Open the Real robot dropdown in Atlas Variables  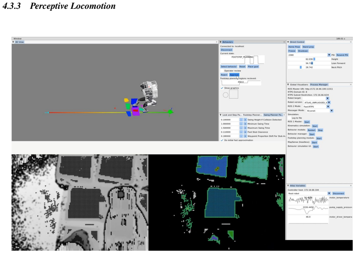[x=329, y=193]
